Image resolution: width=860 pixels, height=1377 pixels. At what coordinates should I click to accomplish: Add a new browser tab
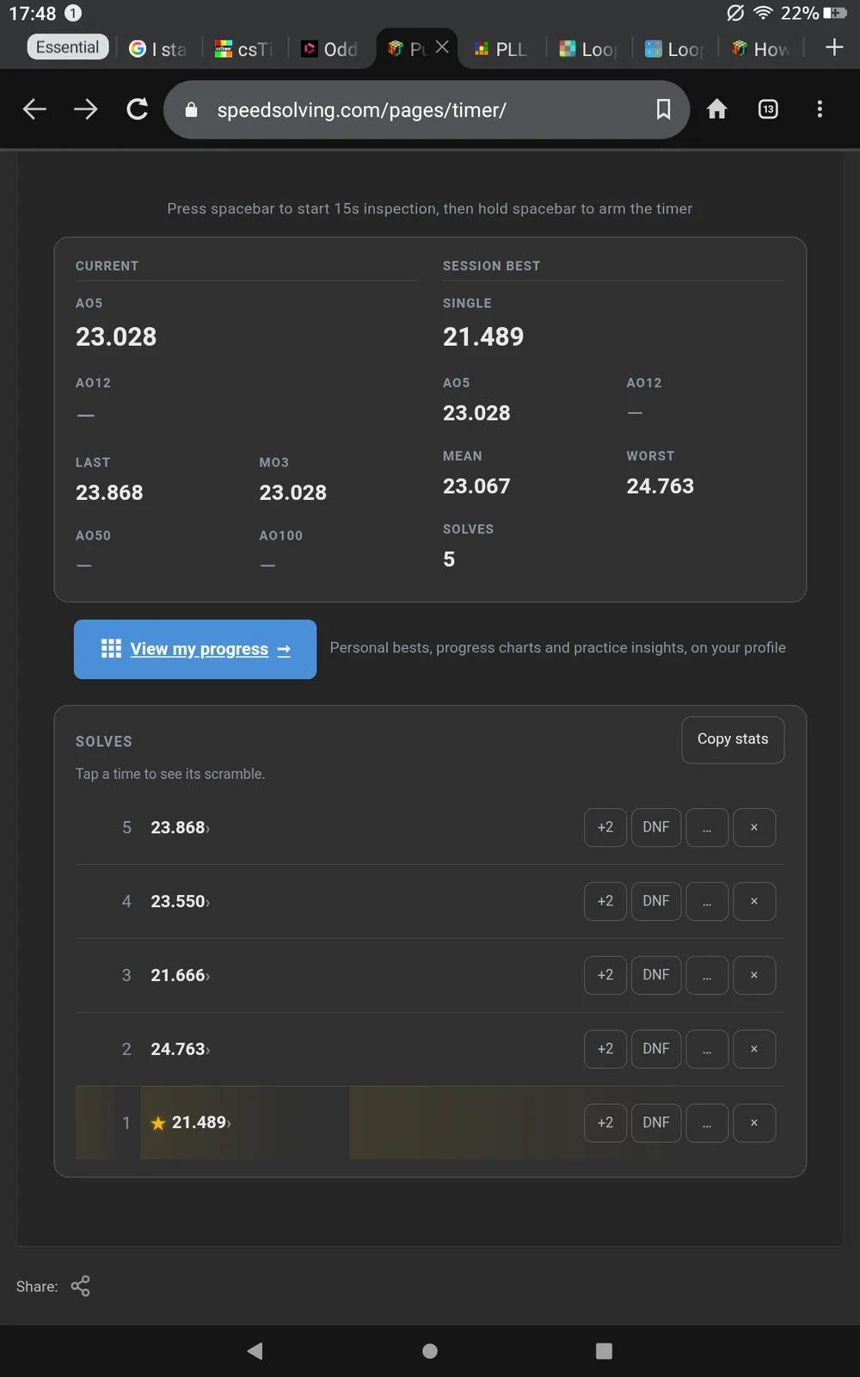click(834, 47)
